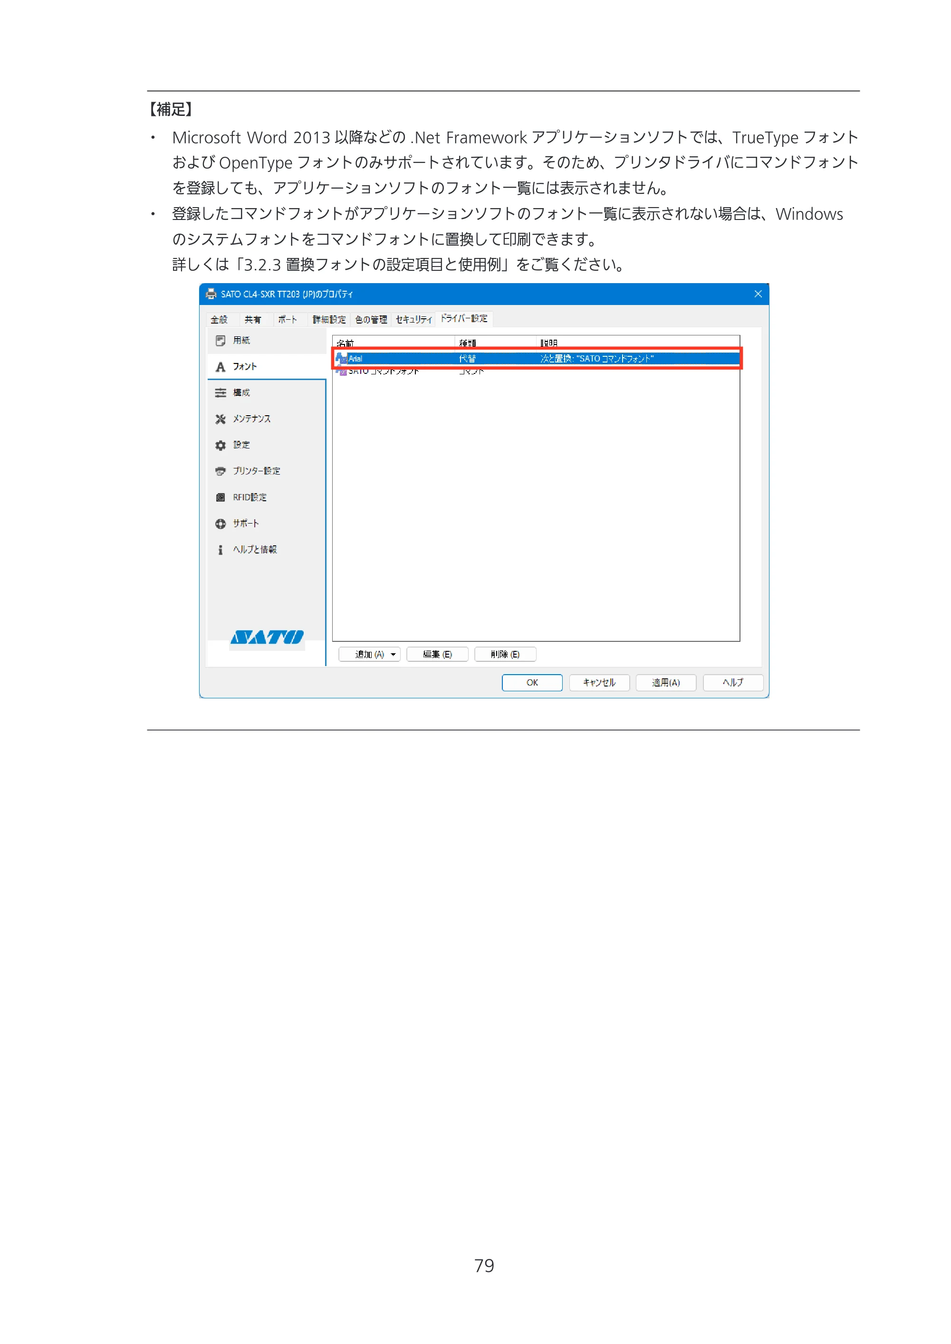
Task: Sort by the 種類 column header
Action: [495, 343]
